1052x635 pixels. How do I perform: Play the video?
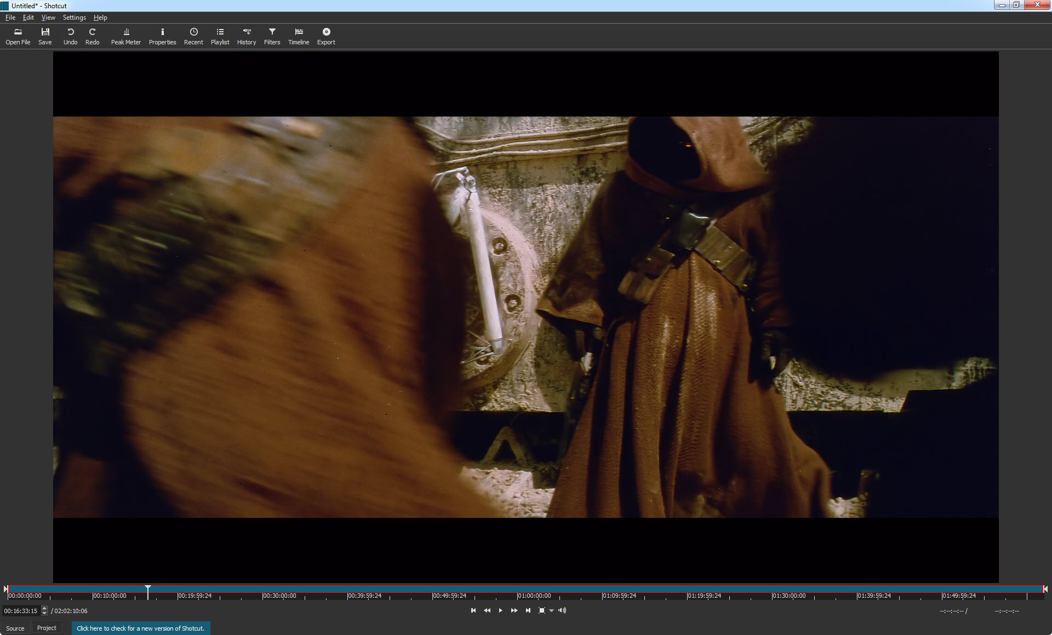click(x=500, y=610)
